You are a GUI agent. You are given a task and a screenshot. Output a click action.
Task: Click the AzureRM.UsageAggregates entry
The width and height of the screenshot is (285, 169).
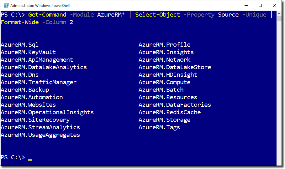tap(40, 135)
